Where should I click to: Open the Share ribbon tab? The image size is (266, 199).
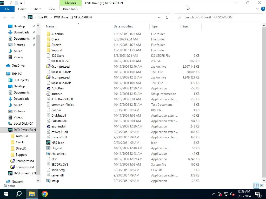[x=37, y=9]
